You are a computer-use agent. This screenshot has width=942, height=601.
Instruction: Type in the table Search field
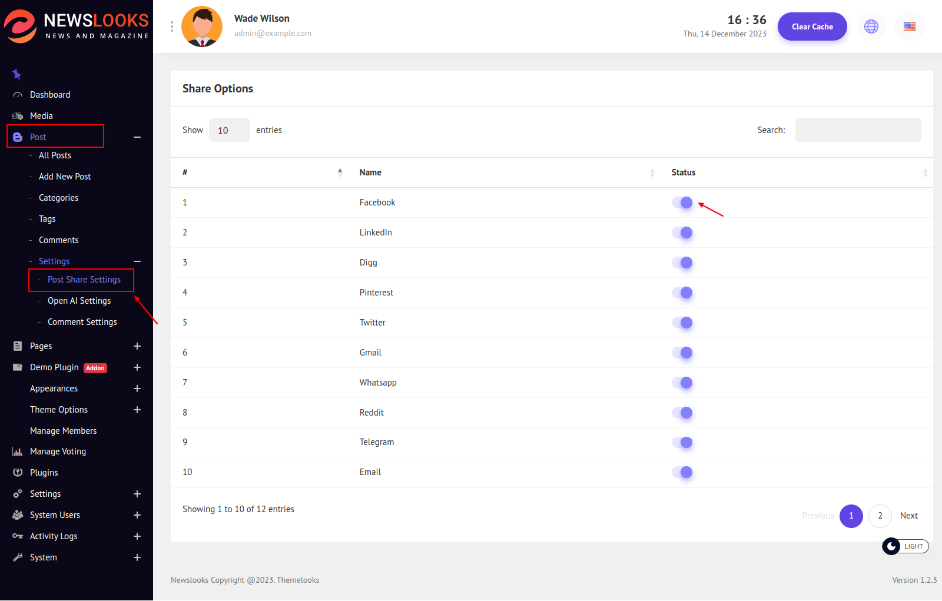(x=858, y=130)
